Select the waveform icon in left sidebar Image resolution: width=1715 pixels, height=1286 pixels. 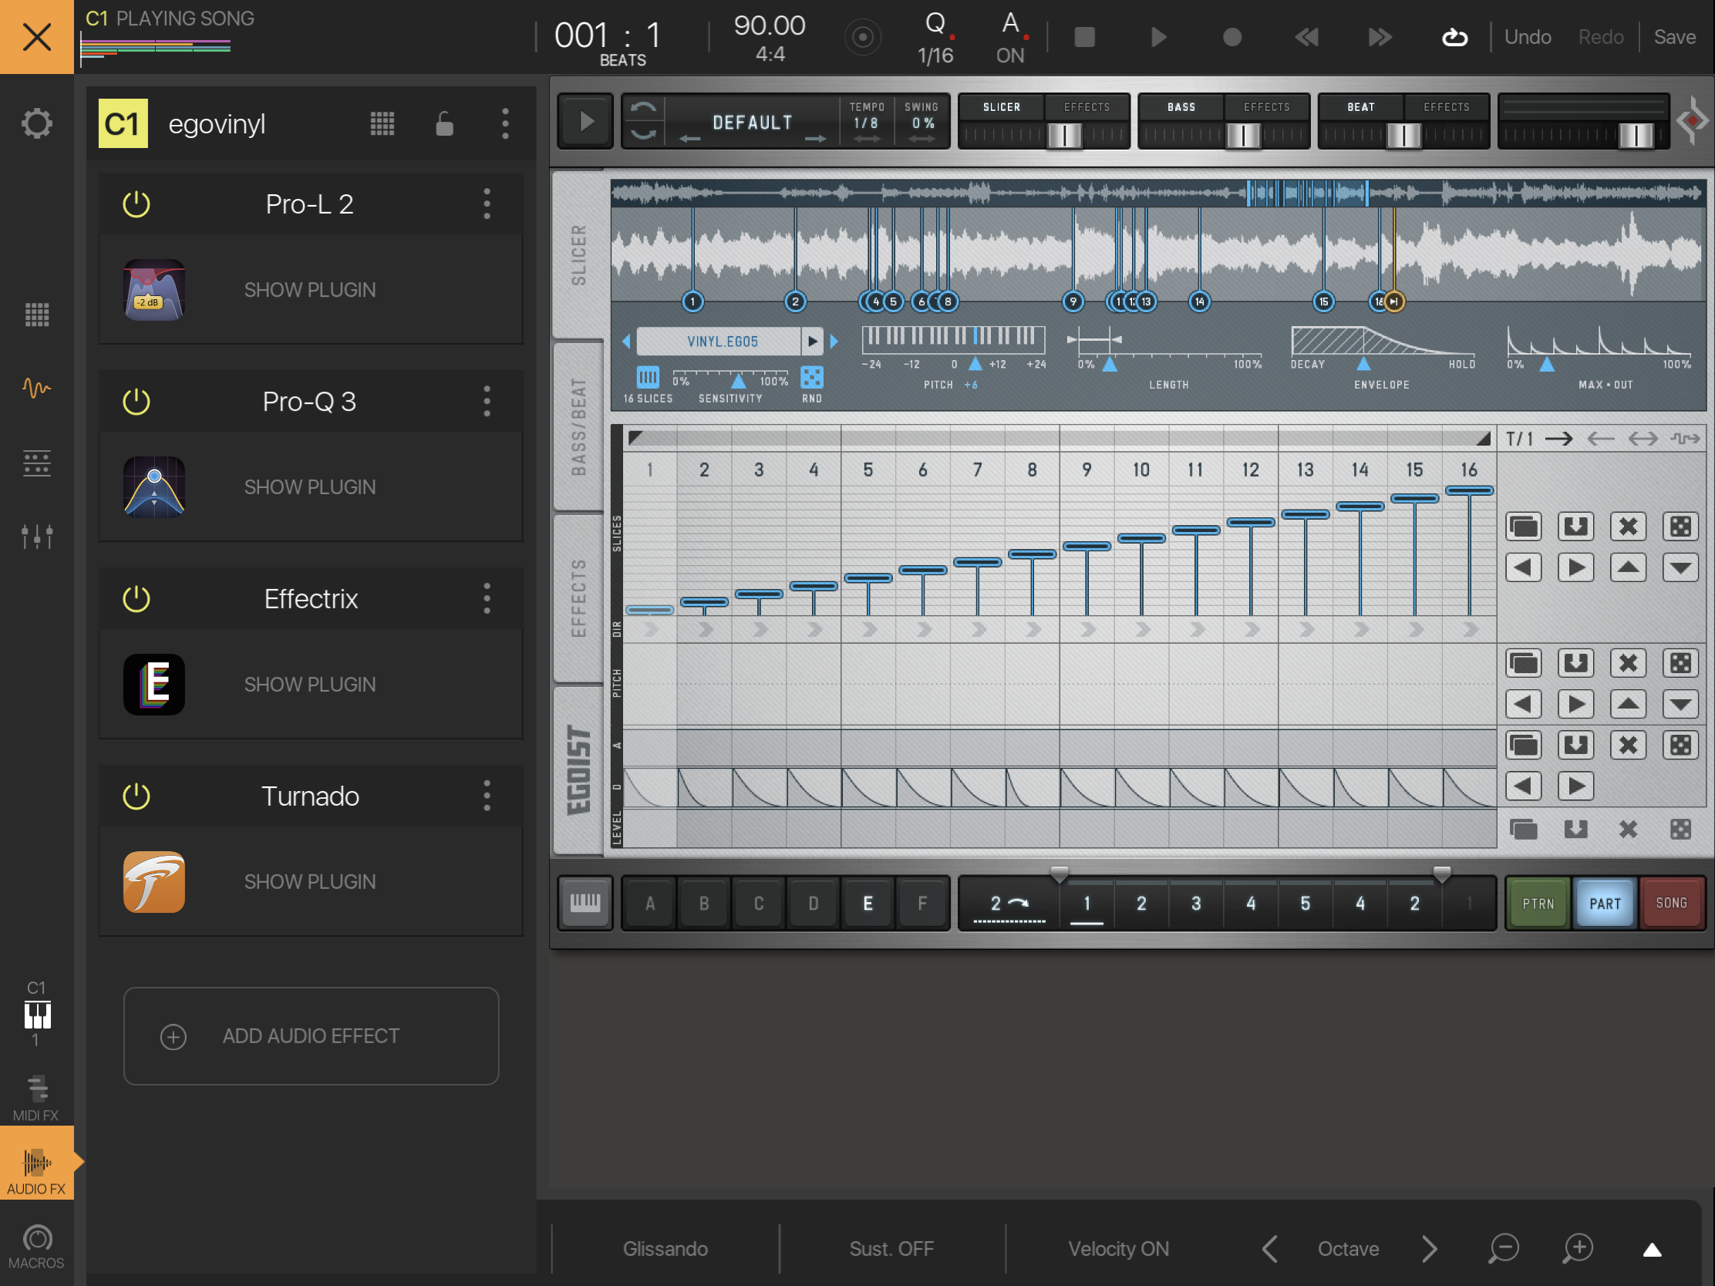36,388
